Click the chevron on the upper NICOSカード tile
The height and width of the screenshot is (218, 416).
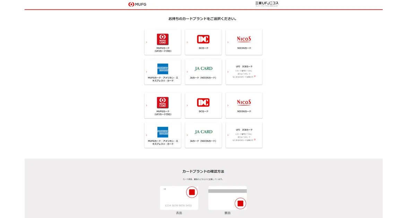tap(228, 42)
